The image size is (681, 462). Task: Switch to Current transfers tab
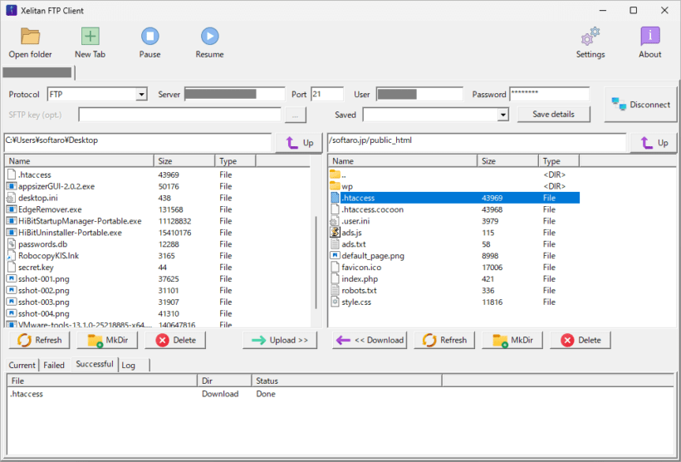[22, 365]
